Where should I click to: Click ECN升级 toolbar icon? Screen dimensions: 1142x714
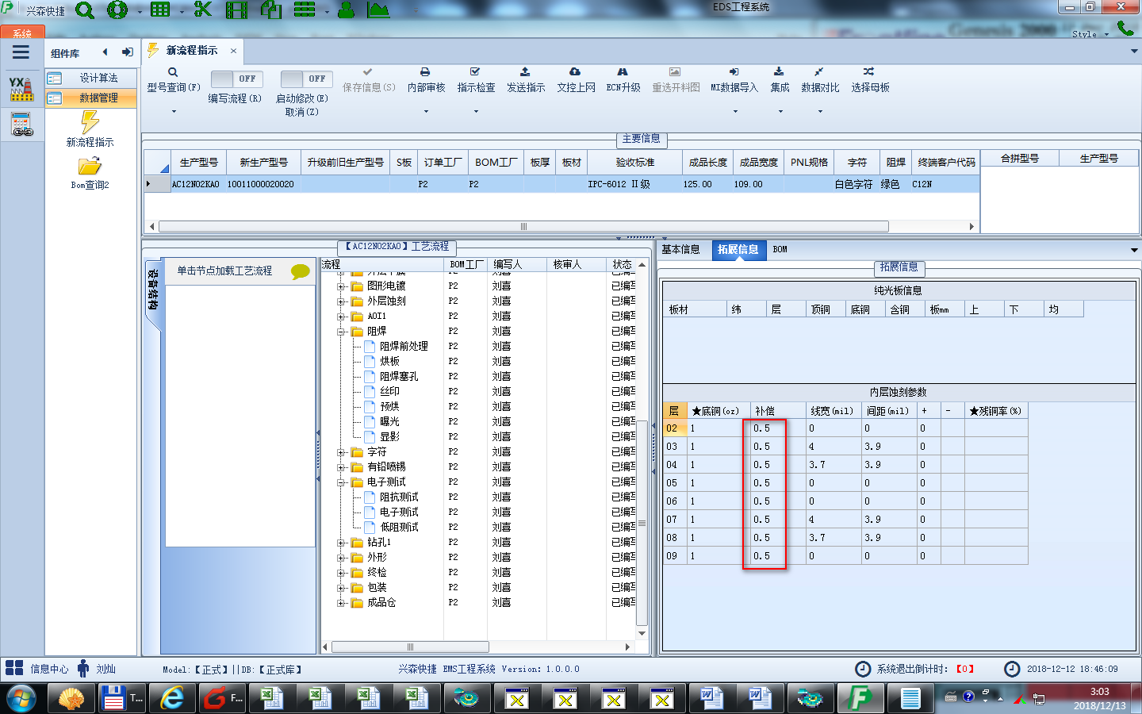point(623,71)
